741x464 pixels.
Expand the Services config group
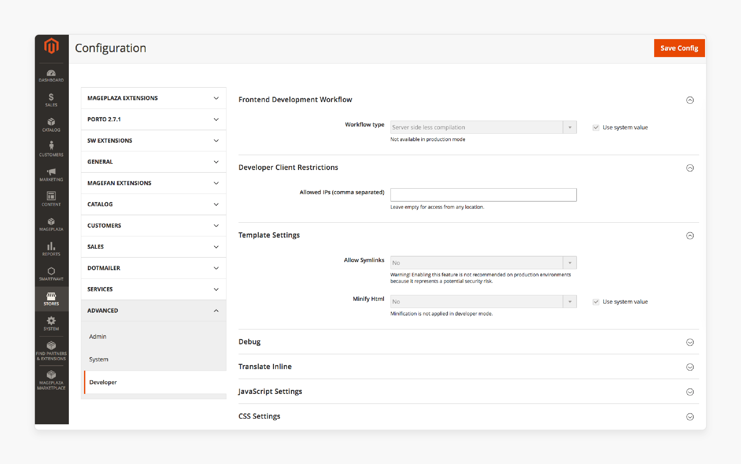click(154, 289)
